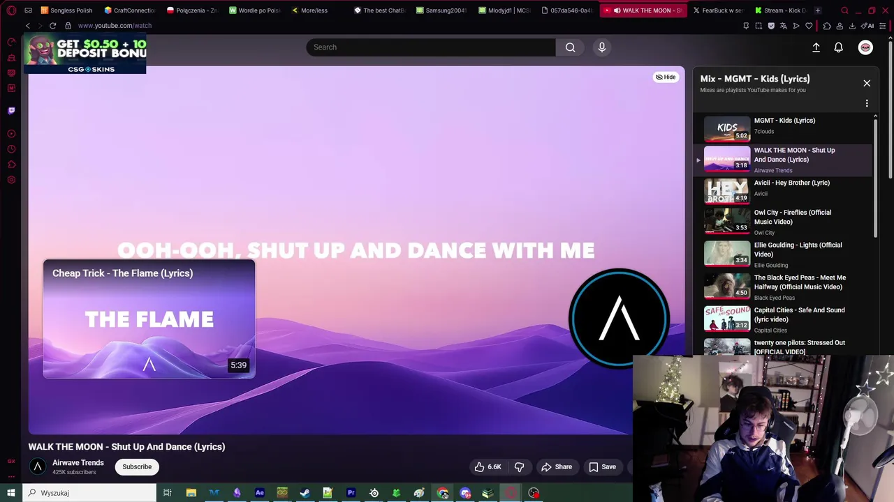This screenshot has width=894, height=502.
Task: Open After Effects from taskbar
Action: (x=260, y=493)
